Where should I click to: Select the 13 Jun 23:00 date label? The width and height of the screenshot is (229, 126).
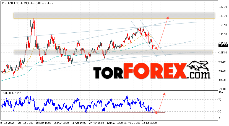click(149, 123)
